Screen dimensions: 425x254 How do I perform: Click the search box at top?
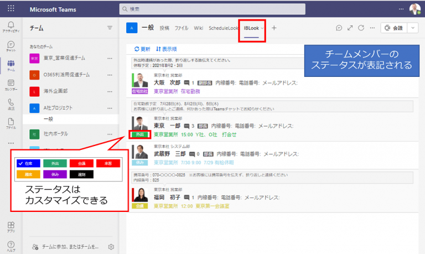coord(221,9)
